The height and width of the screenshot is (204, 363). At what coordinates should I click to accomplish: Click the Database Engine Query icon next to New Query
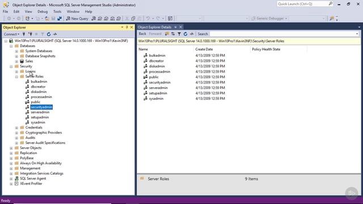[94, 19]
